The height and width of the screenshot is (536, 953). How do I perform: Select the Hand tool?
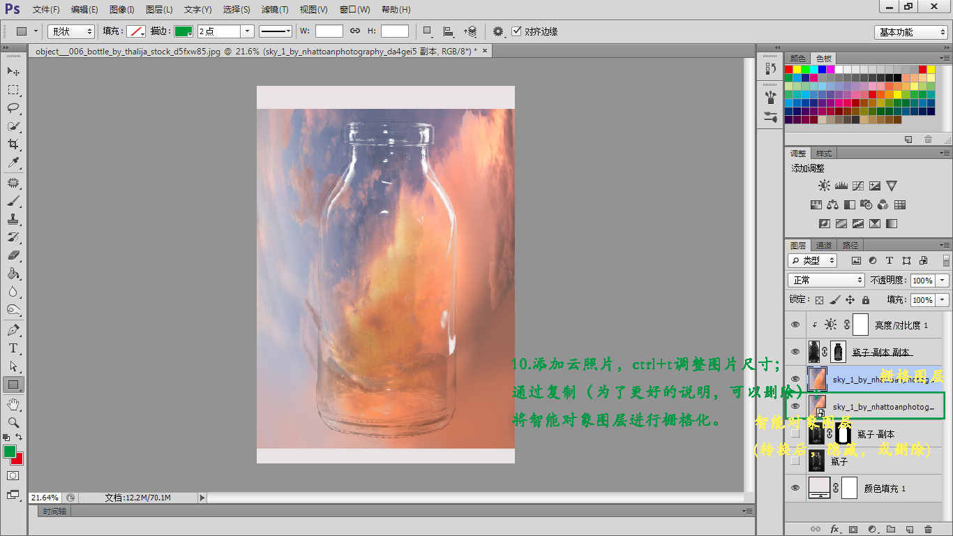coord(13,405)
